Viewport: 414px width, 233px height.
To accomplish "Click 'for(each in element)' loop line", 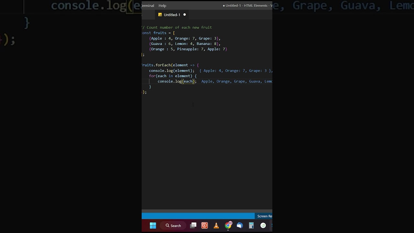I will click(x=173, y=76).
